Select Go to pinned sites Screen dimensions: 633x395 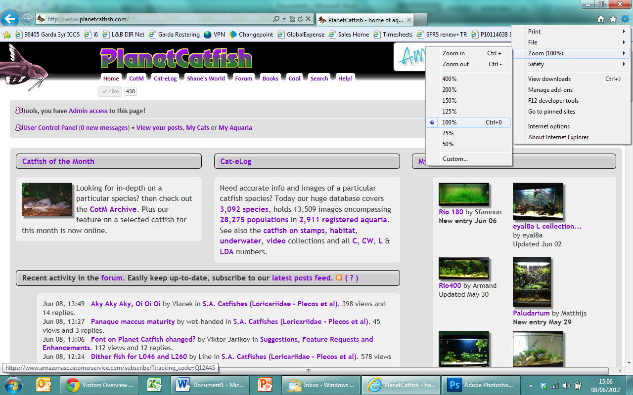point(572,112)
